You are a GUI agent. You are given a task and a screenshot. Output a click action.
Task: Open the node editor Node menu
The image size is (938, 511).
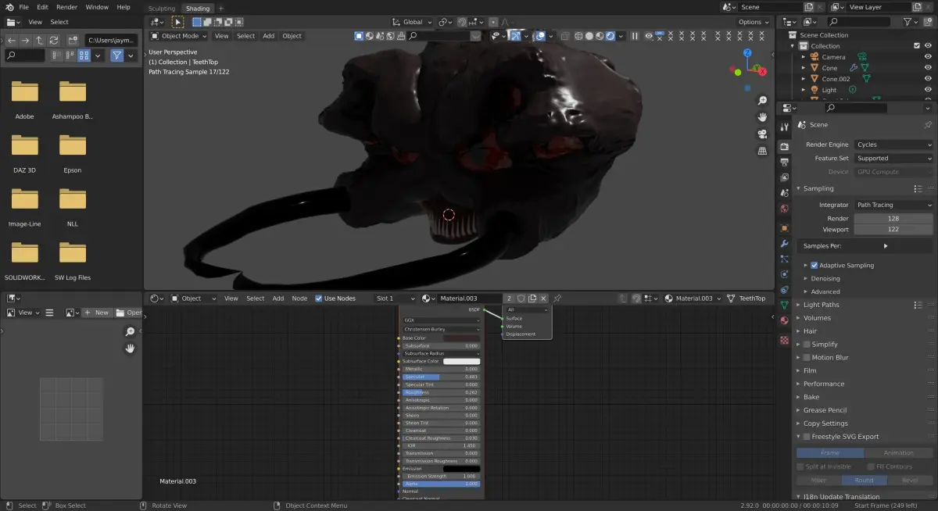[299, 298]
